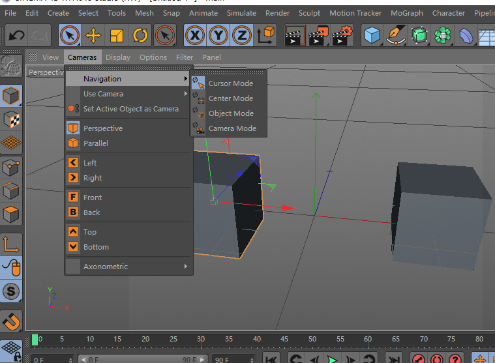Activate the Rotate tool icon
Viewport: 495px width, 363px height.
[x=140, y=35]
